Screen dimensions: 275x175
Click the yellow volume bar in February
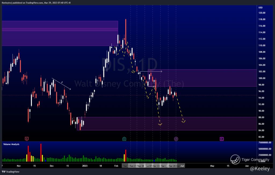click(124, 158)
